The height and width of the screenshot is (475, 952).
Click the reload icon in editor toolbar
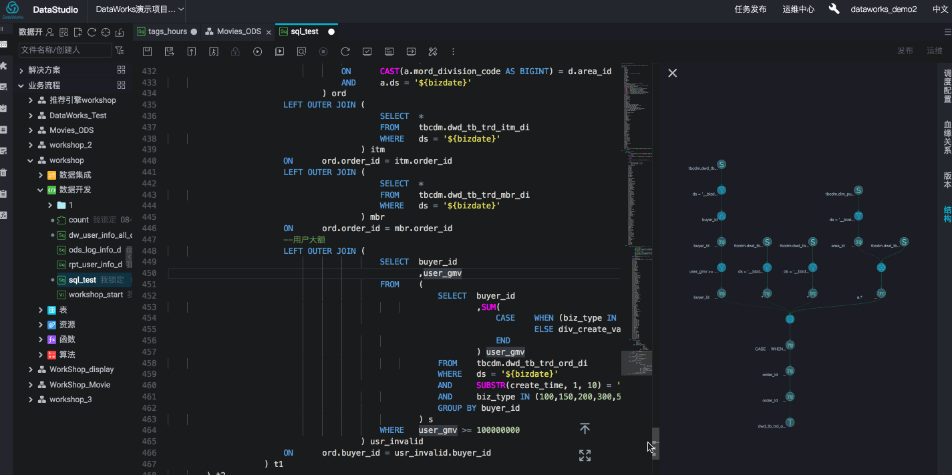click(x=345, y=51)
